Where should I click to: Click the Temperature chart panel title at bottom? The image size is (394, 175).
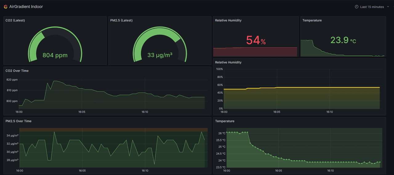click(224, 121)
